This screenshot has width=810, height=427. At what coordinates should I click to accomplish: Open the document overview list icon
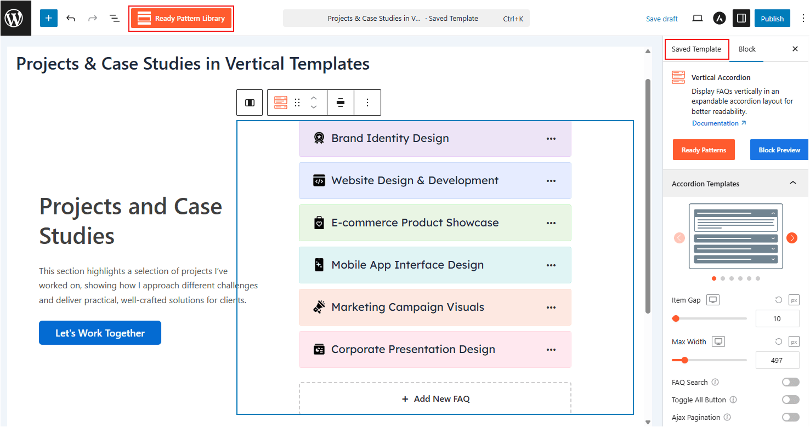115,18
